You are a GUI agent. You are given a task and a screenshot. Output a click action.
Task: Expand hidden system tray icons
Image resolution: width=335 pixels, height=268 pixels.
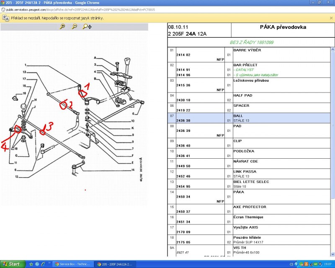pos(296,264)
